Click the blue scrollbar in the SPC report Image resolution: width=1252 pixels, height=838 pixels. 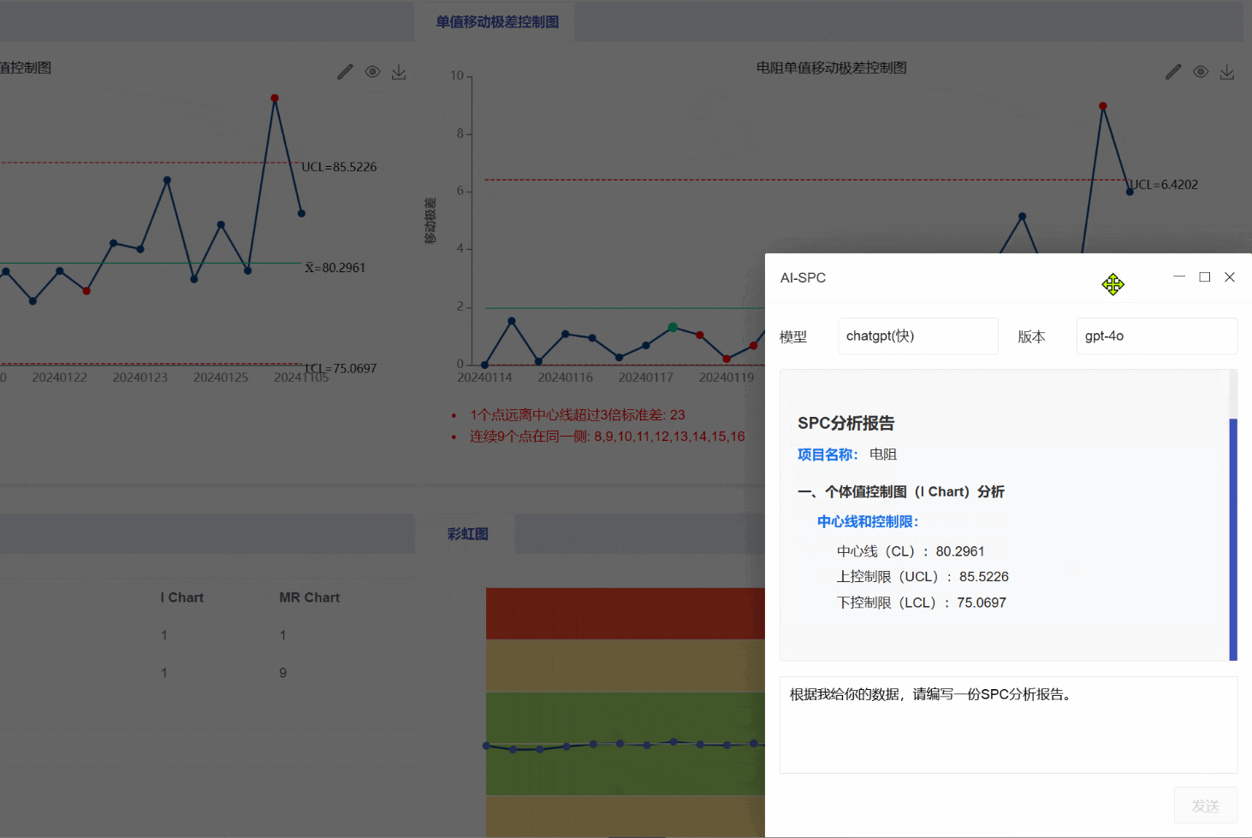pos(1233,539)
